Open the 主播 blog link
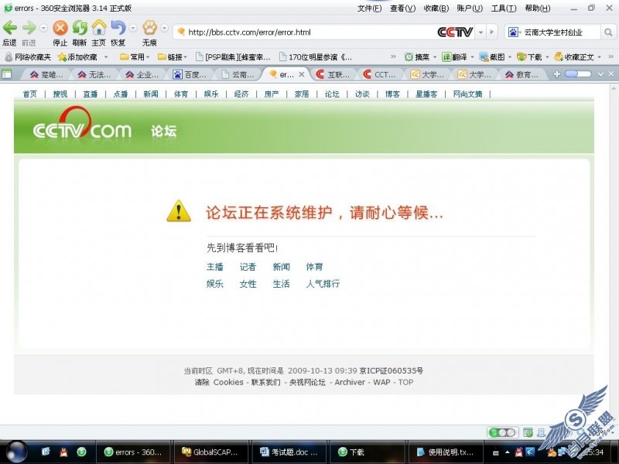The image size is (619, 464). click(x=215, y=267)
